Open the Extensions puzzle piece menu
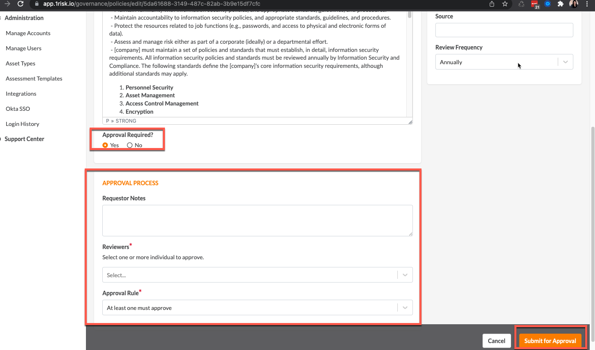The width and height of the screenshot is (595, 350). [x=561, y=4]
